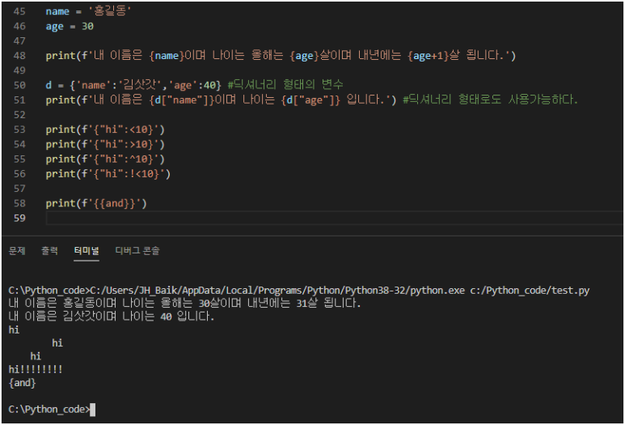Open the 문제 panel tab
This screenshot has height=425, width=625.
[x=17, y=251]
